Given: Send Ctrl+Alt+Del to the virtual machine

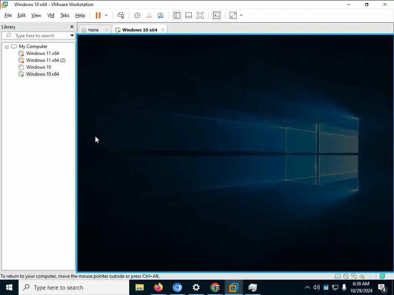Looking at the screenshot, I should point(120,15).
